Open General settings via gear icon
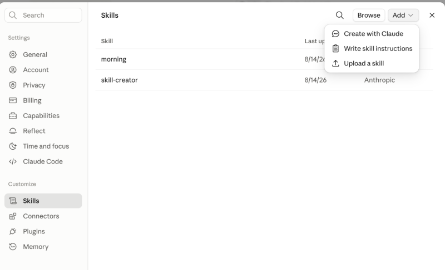The image size is (445, 270). [13, 54]
